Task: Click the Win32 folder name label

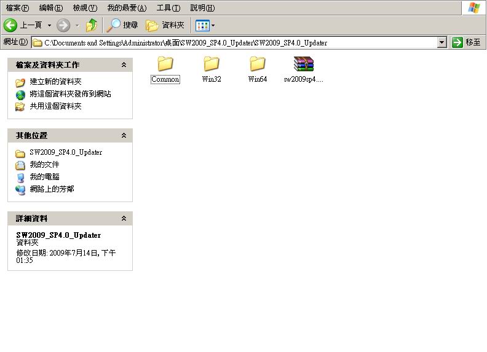Action: pos(212,79)
